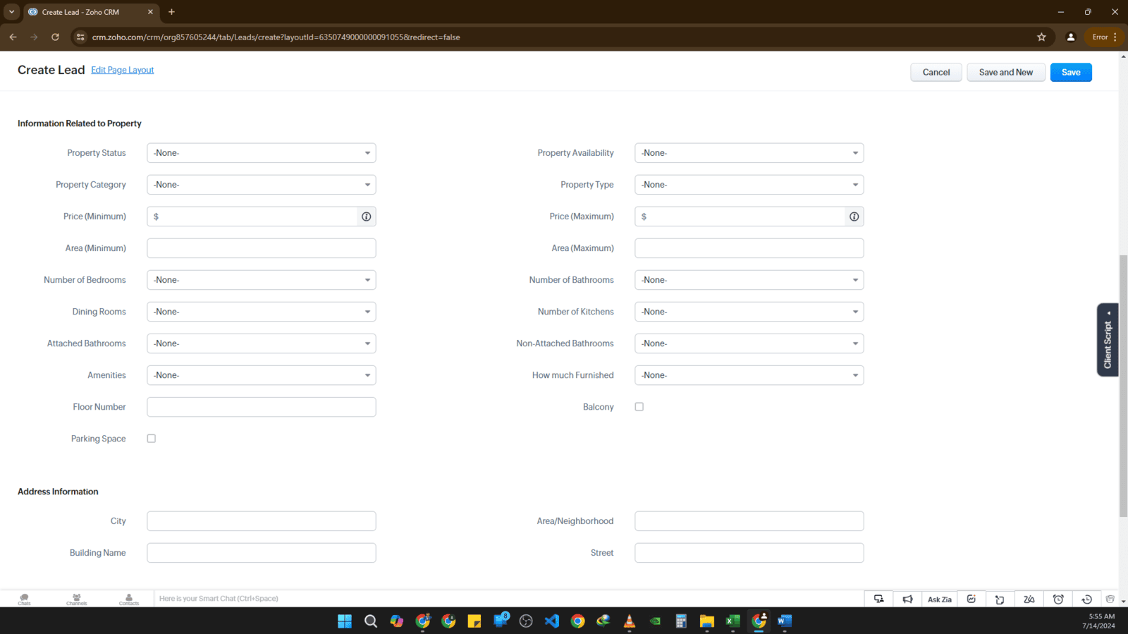Click the page vertical scrollbar
Image resolution: width=1128 pixels, height=634 pixels.
point(1123,386)
